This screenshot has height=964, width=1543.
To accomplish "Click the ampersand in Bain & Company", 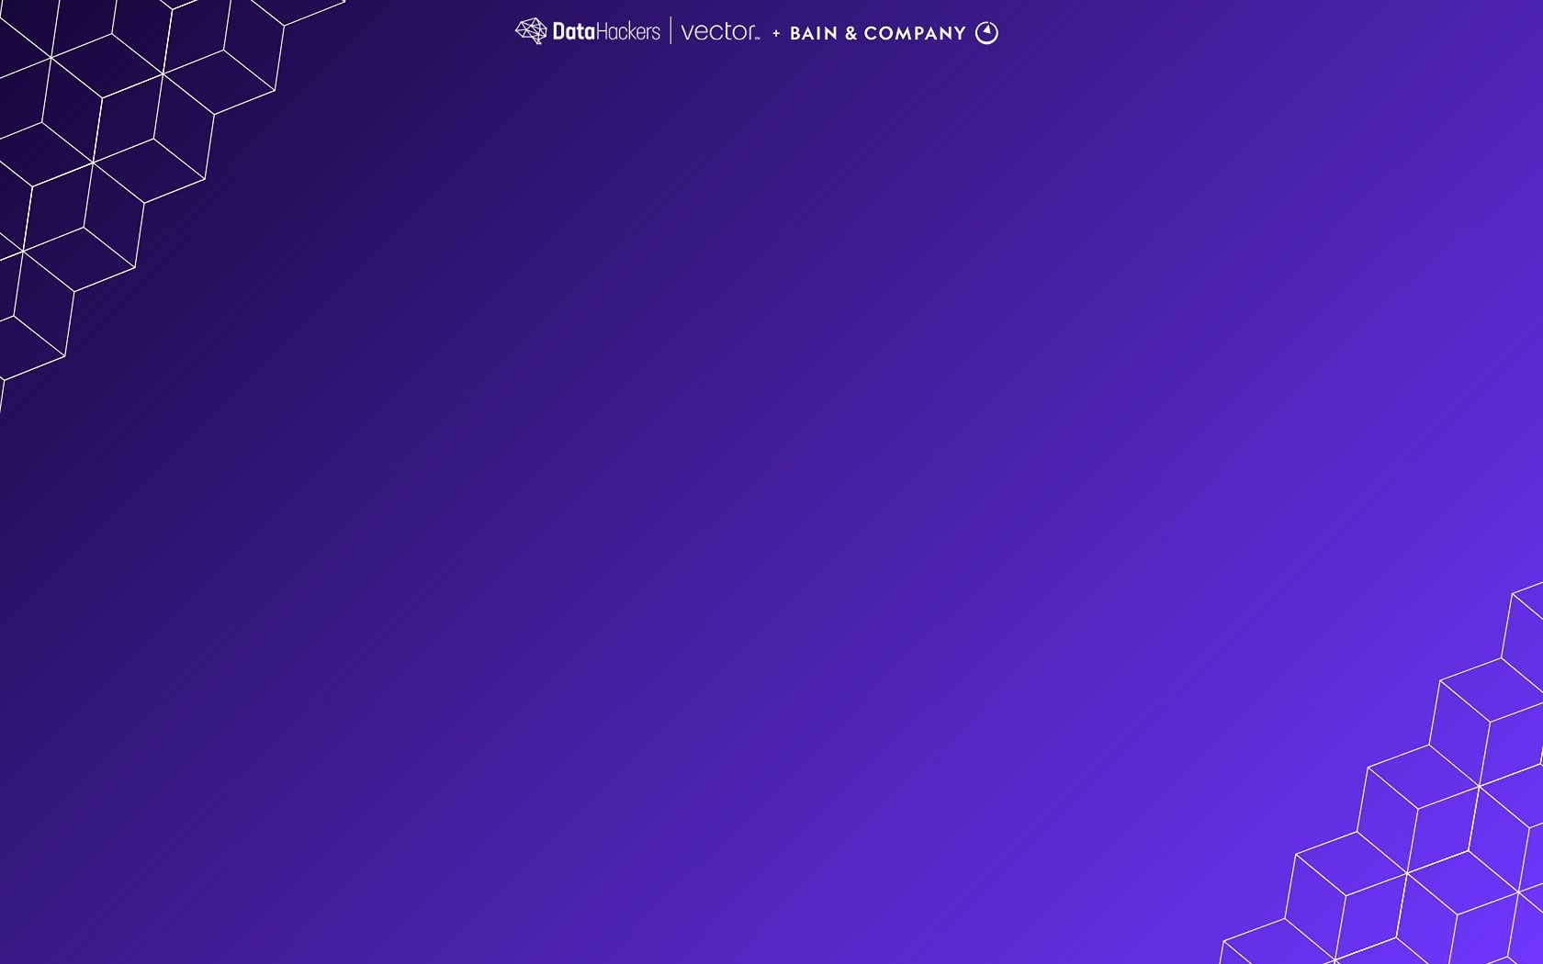I will pyautogui.click(x=850, y=33).
